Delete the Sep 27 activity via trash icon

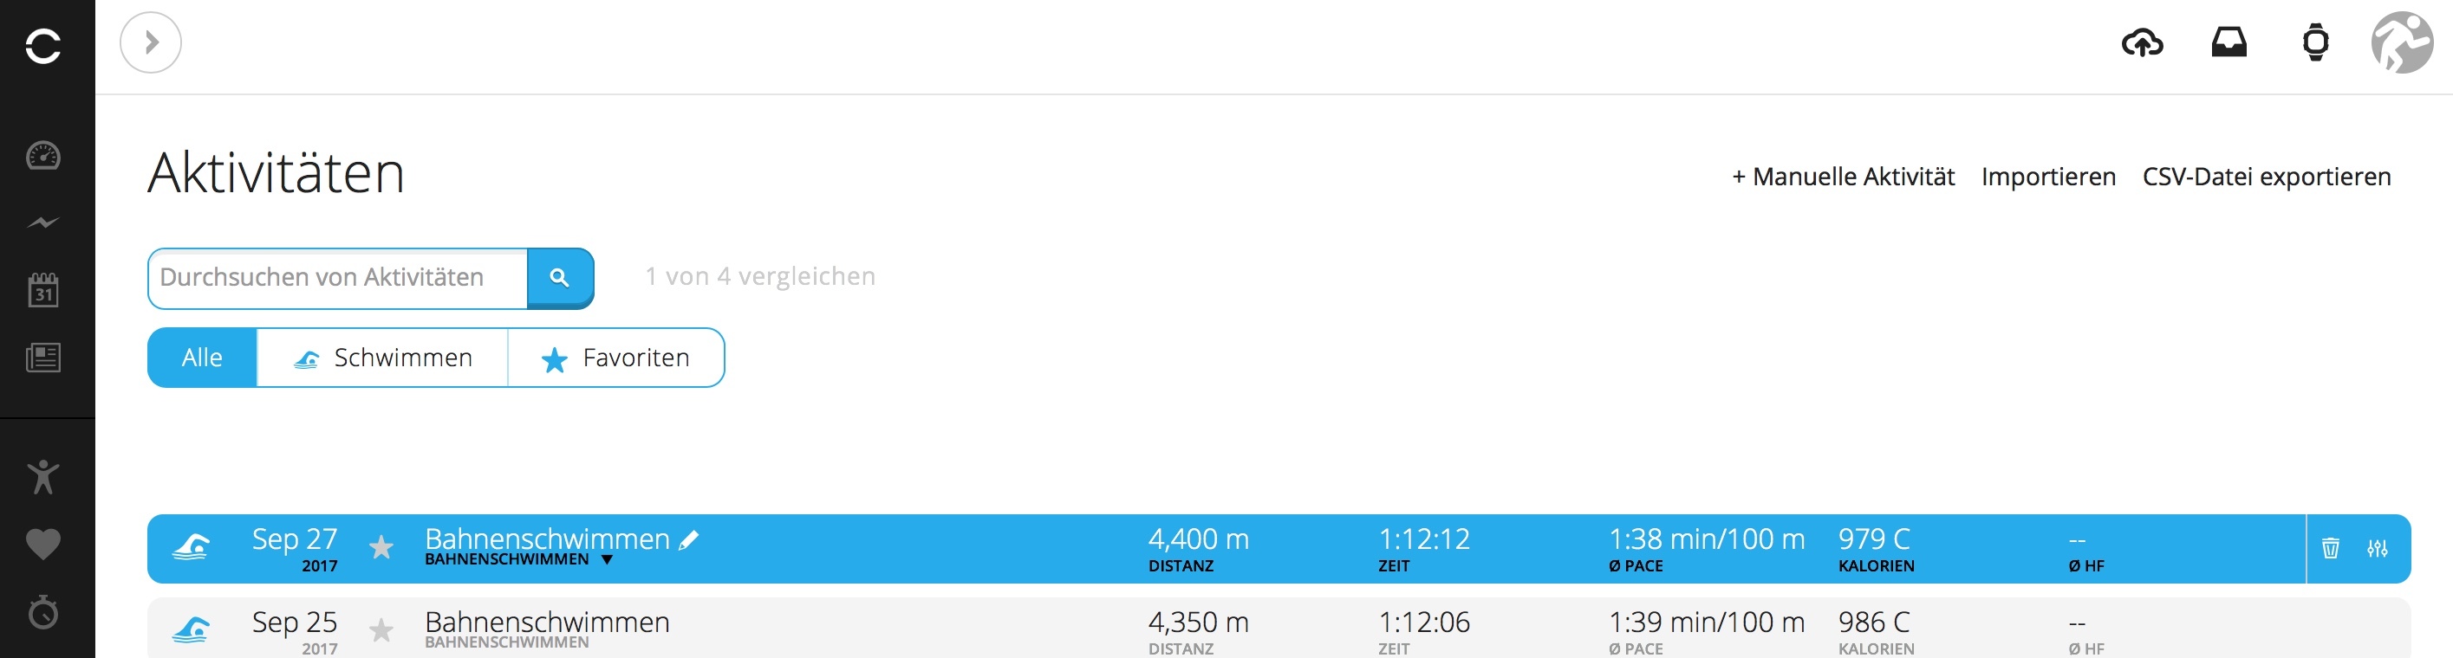(2330, 549)
